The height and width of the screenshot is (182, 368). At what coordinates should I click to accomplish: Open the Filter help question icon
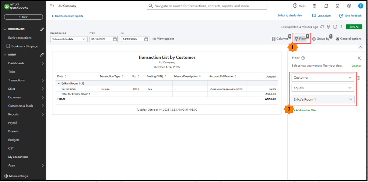[x=303, y=58]
